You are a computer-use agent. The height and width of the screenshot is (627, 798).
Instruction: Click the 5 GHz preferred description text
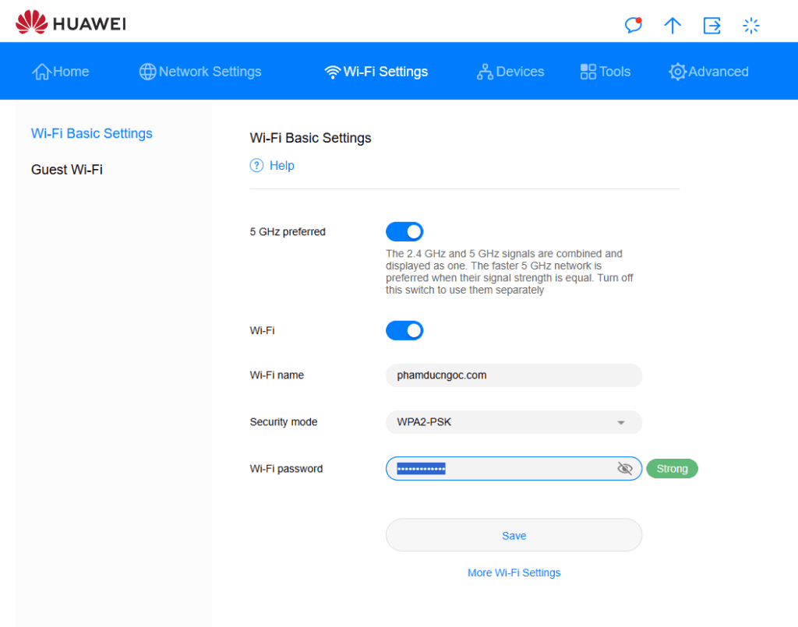click(x=510, y=272)
